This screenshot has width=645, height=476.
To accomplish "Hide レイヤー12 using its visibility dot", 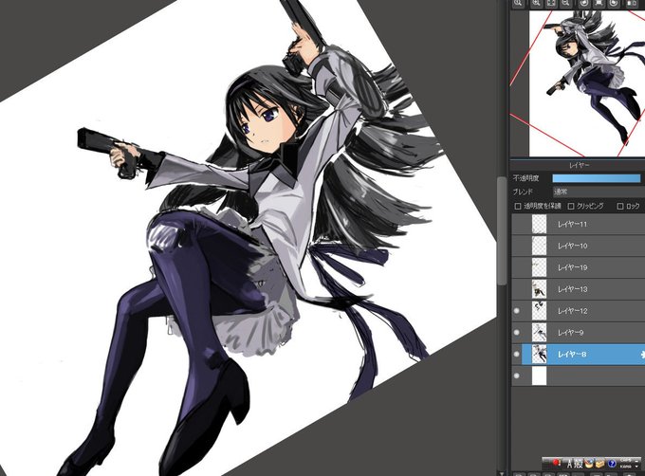I will [x=517, y=311].
